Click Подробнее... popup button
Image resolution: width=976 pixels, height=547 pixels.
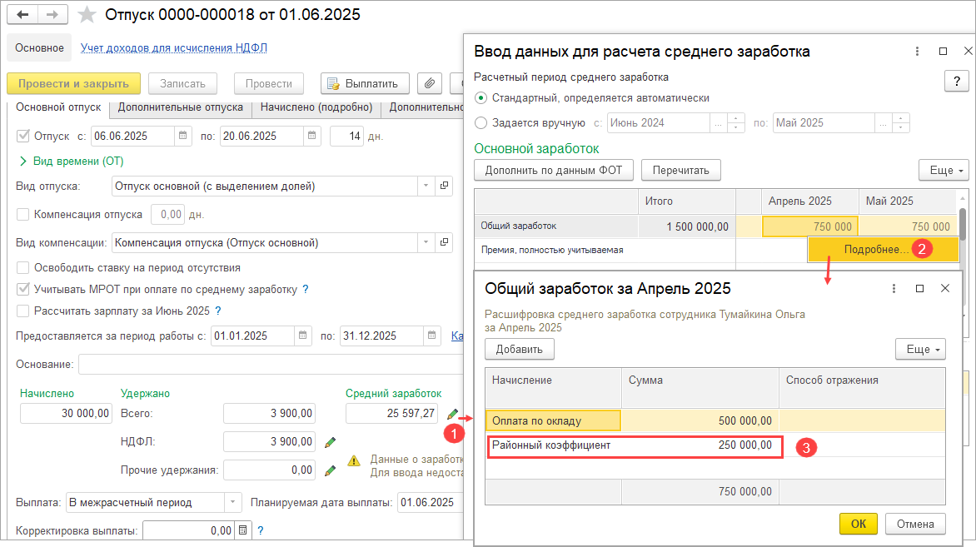click(883, 250)
